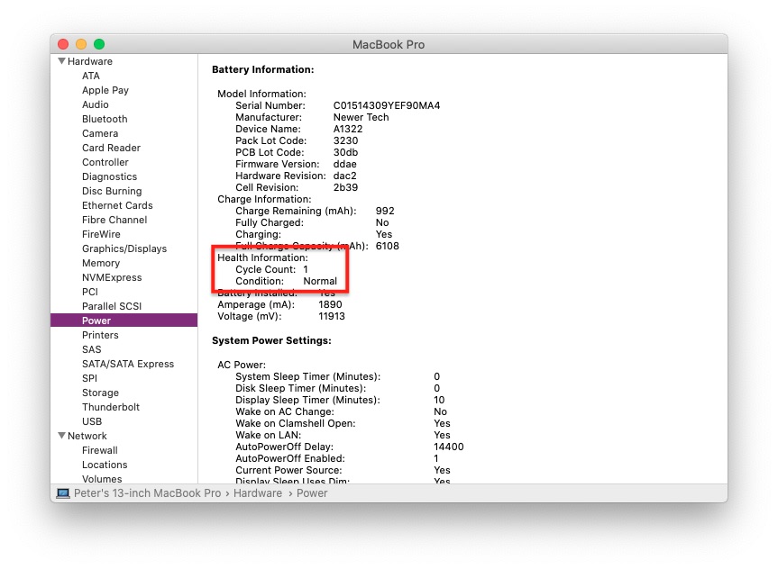The image size is (778, 569).
Task: Close the window with red button
Action: point(63,44)
